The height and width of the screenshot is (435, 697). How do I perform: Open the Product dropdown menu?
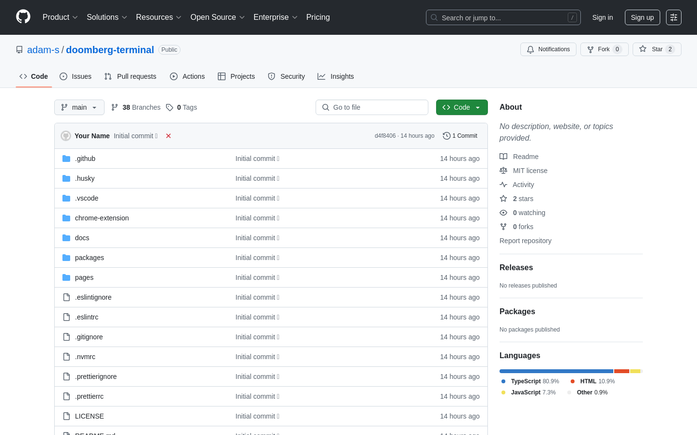tap(60, 17)
